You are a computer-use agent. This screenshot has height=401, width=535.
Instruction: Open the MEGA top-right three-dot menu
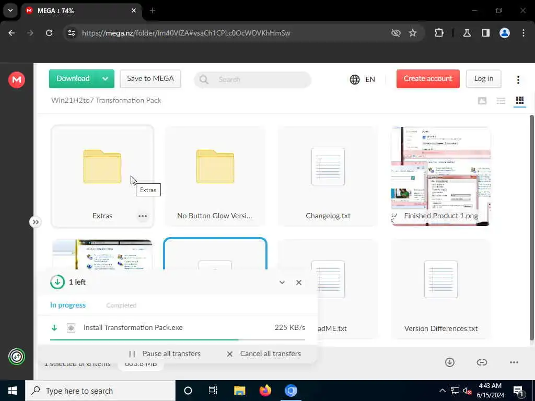coord(518,80)
